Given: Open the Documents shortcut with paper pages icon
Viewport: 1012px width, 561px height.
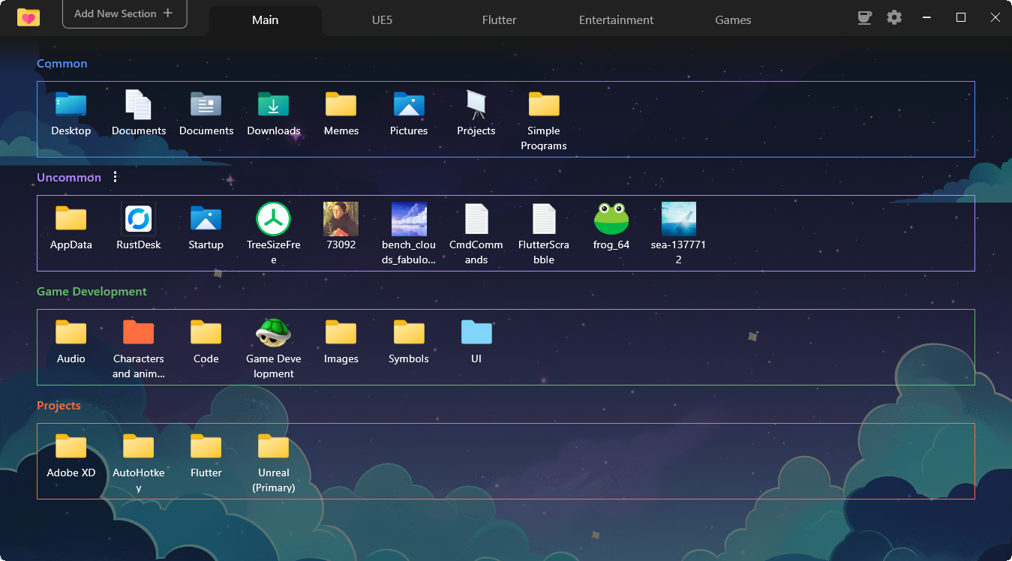Looking at the screenshot, I should (x=139, y=115).
